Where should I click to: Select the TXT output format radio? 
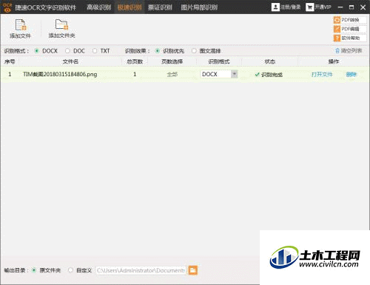pyautogui.click(x=95, y=51)
